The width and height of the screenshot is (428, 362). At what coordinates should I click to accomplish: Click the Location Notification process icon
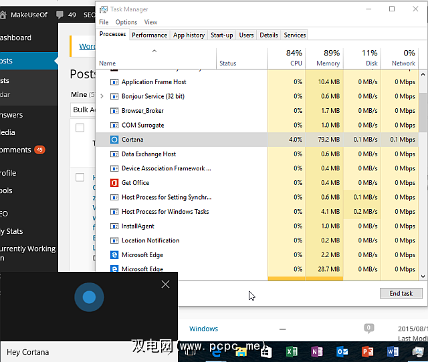tap(114, 240)
